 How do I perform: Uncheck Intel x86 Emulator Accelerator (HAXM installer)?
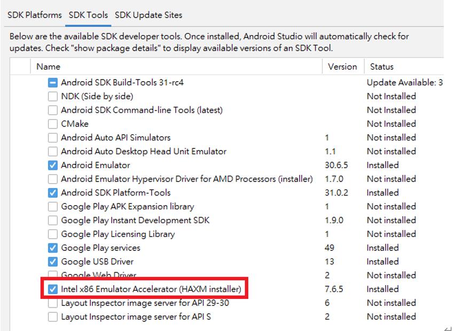(52, 289)
